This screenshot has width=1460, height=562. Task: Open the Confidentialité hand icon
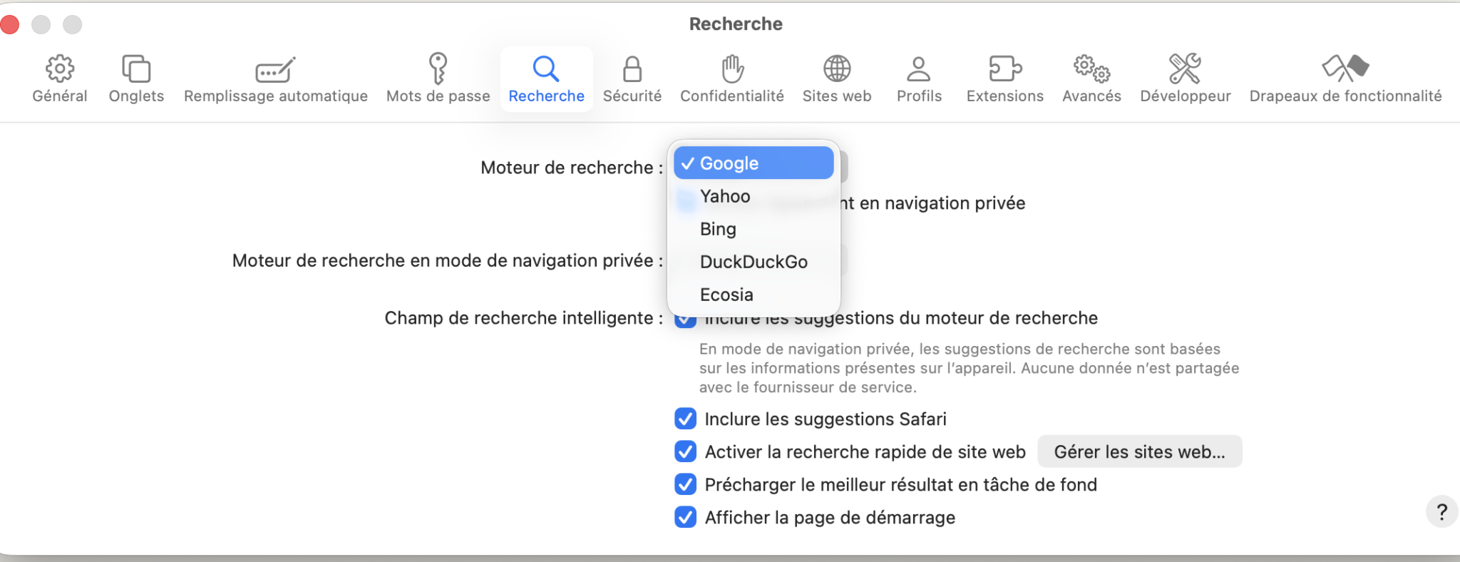point(732,69)
